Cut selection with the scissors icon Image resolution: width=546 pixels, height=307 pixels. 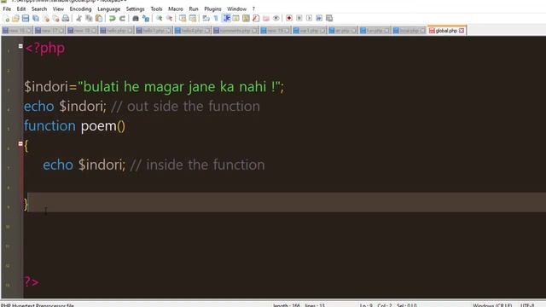pyautogui.click(x=79, y=19)
